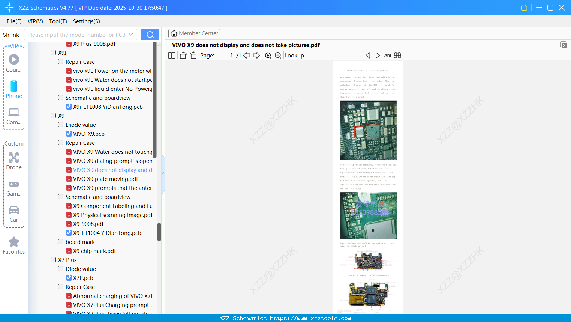Rotate the page clockwise
The image size is (571, 322).
tap(193, 56)
